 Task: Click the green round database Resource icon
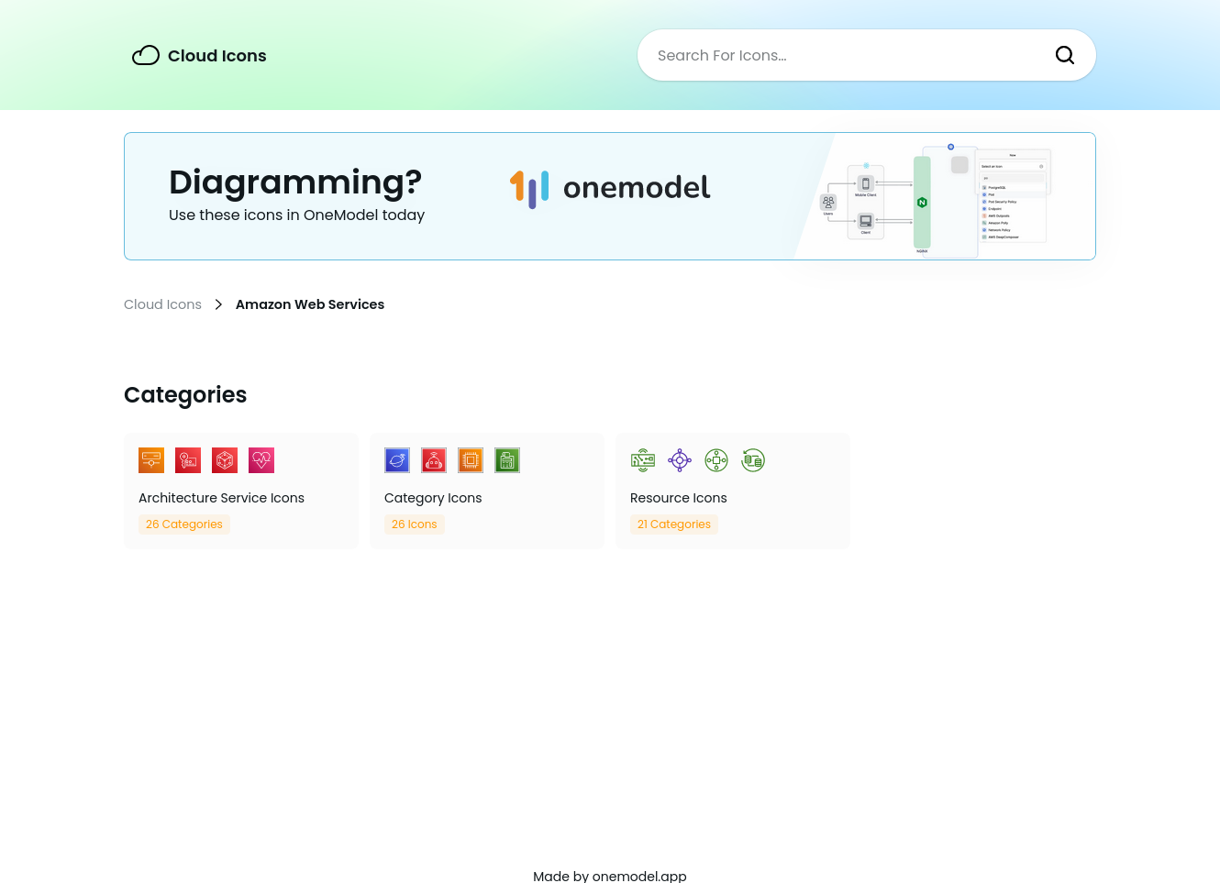[753, 460]
